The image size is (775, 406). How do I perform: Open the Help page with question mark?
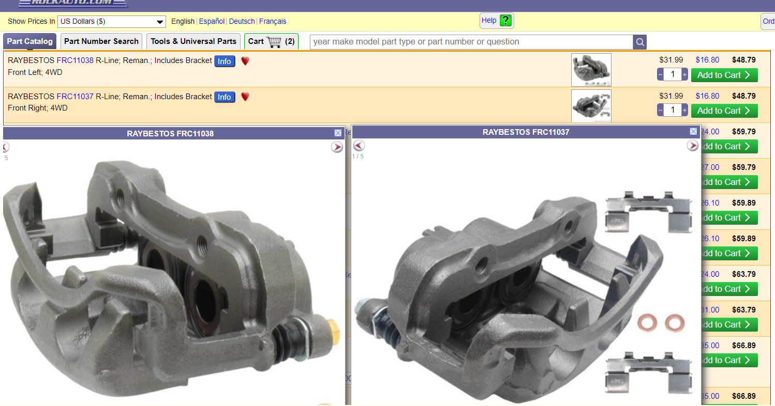pyautogui.click(x=497, y=21)
